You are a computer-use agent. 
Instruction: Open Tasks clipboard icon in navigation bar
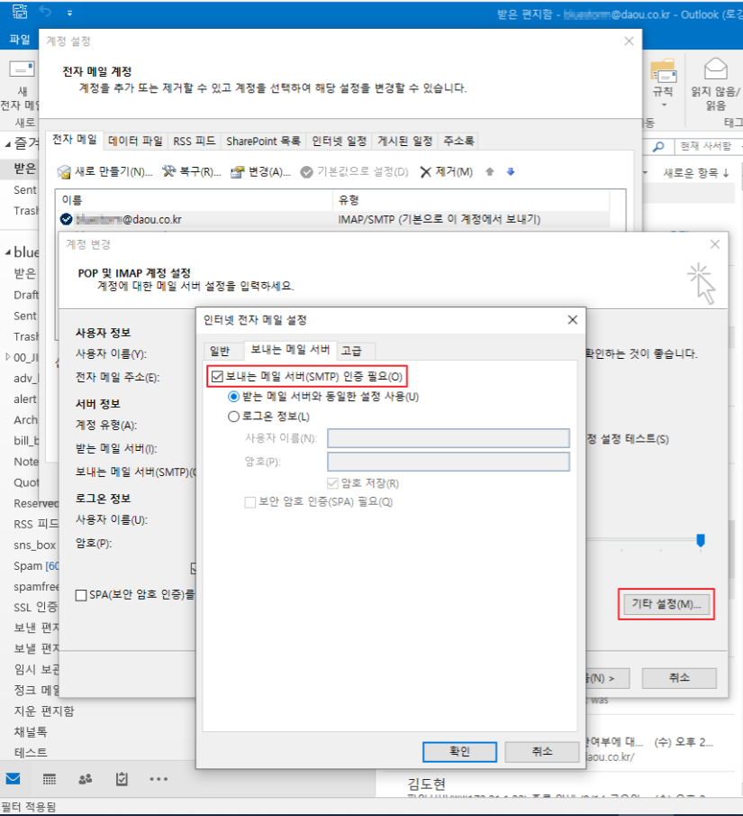point(122,779)
